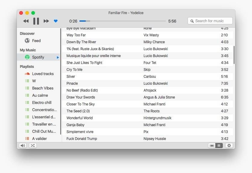Viewport: 252px width, 173px height.
Task: Click artist Milky Chance
Action: click(x=154, y=42)
